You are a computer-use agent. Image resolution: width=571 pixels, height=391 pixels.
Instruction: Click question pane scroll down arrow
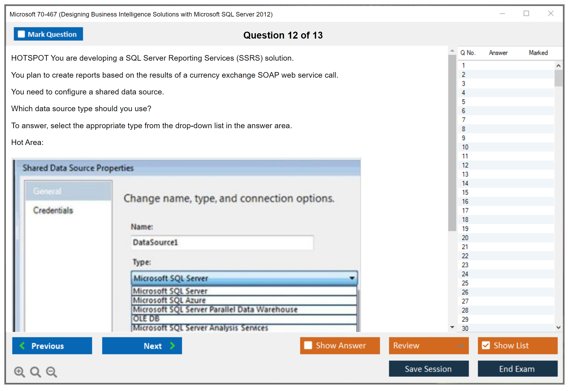(x=452, y=327)
